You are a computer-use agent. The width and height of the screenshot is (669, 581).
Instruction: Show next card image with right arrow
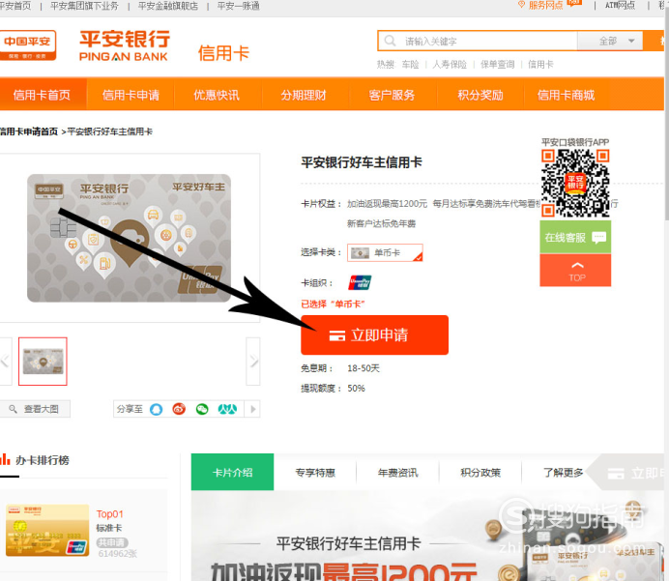tap(253, 361)
